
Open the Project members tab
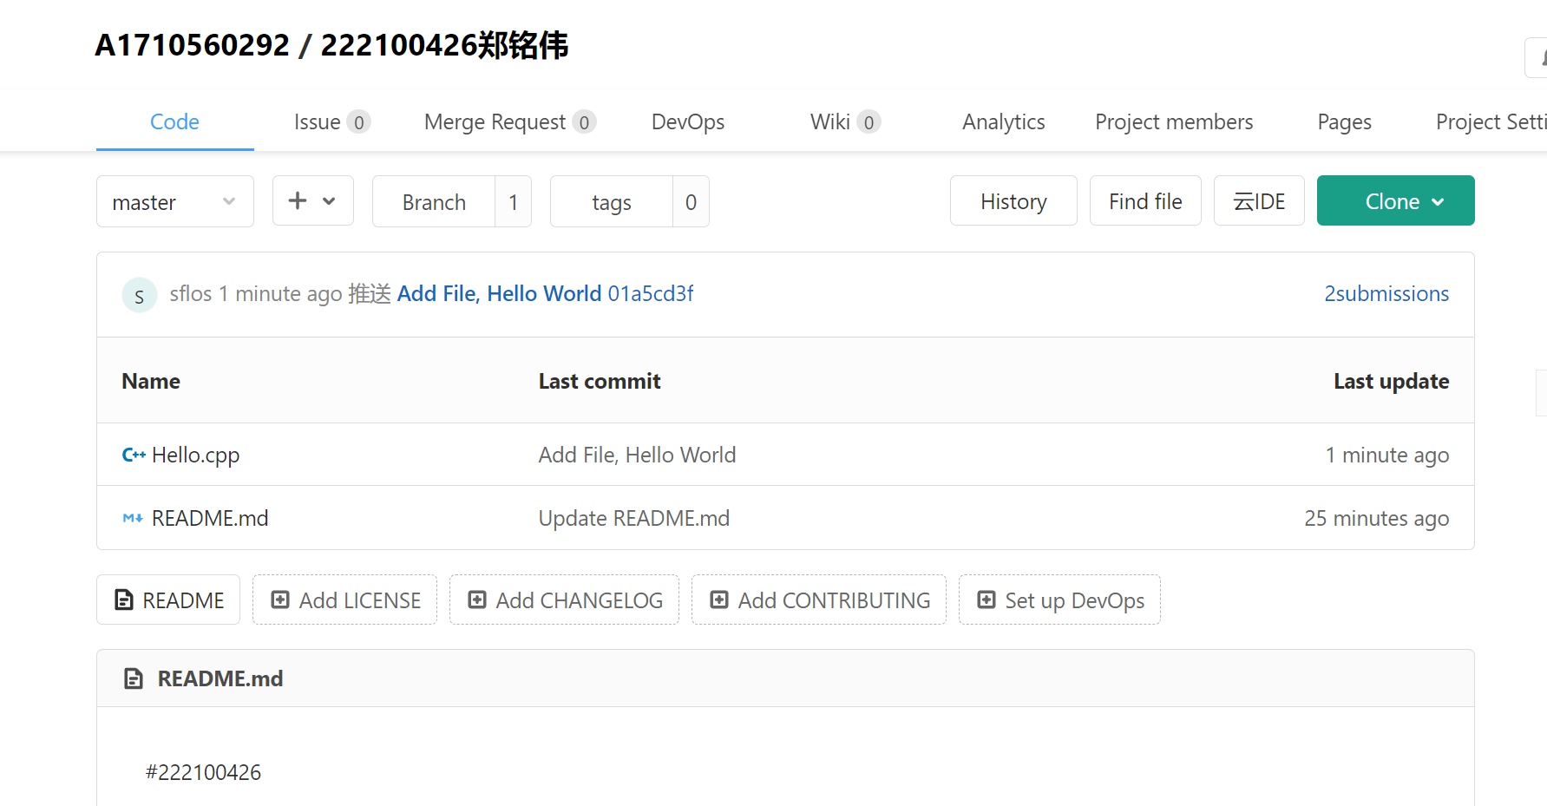click(x=1174, y=122)
